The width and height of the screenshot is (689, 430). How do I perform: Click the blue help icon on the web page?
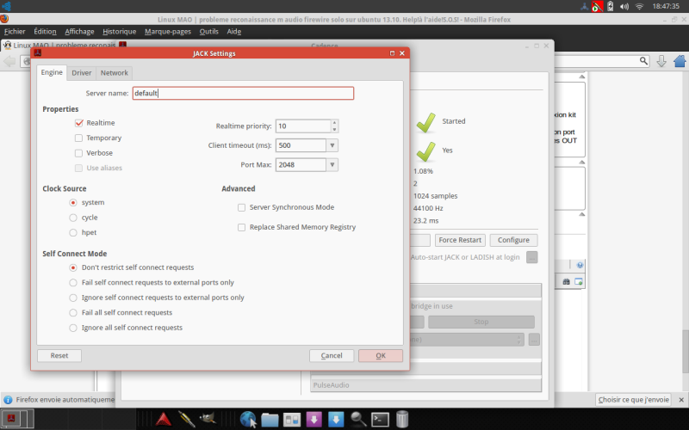[580, 265]
